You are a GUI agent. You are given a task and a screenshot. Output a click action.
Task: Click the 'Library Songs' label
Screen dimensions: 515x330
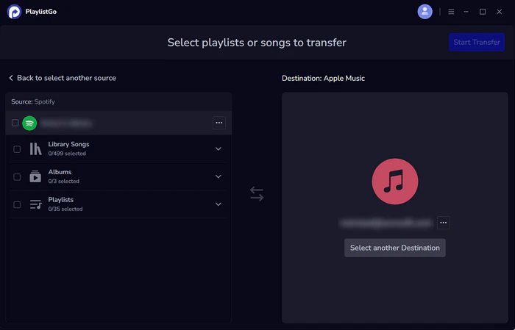tap(68, 144)
